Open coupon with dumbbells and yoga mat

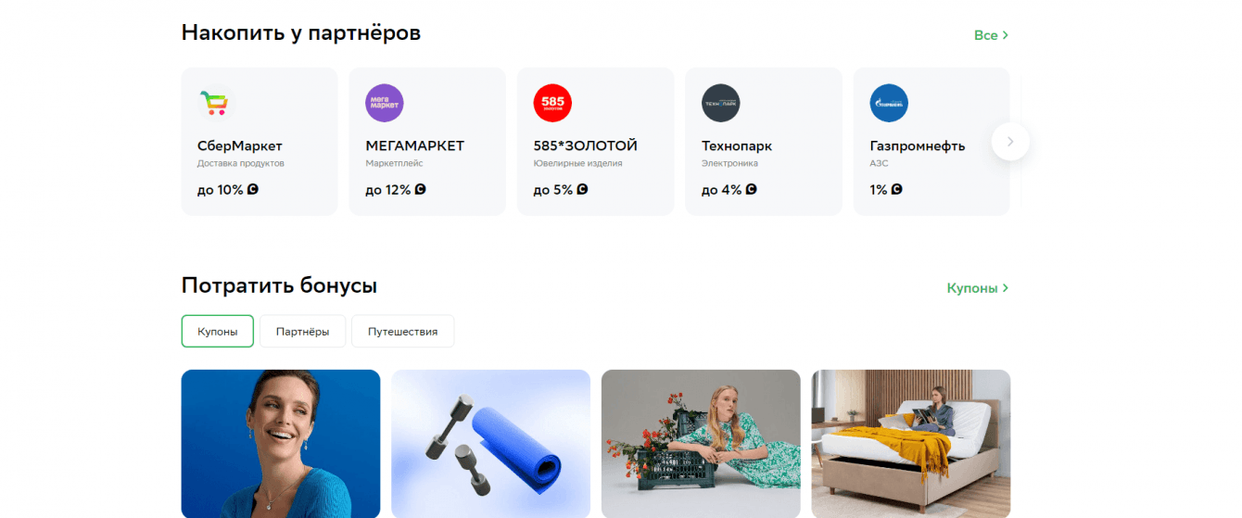[491, 444]
